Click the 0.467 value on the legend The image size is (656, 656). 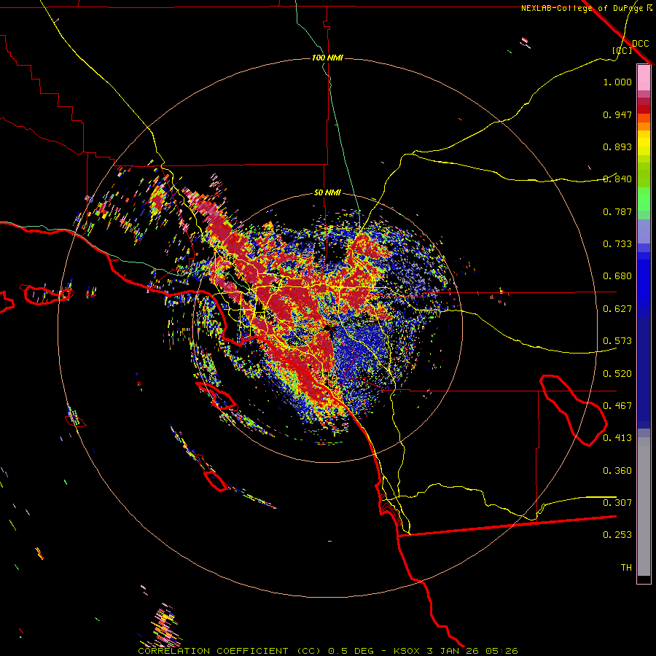(617, 406)
